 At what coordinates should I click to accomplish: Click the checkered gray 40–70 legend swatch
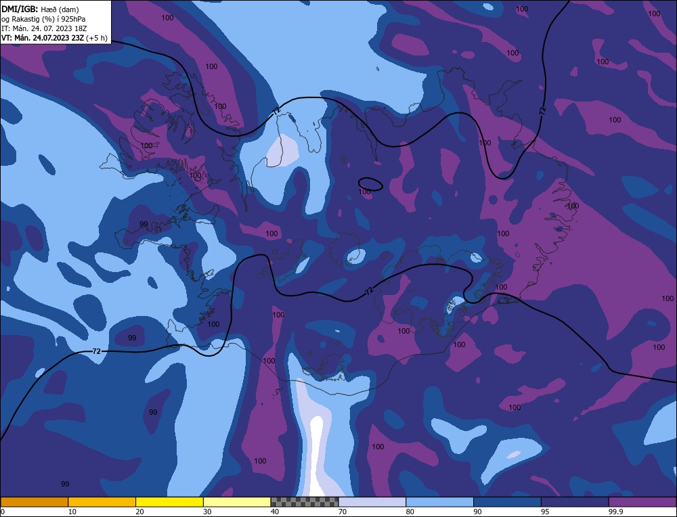click(305, 502)
